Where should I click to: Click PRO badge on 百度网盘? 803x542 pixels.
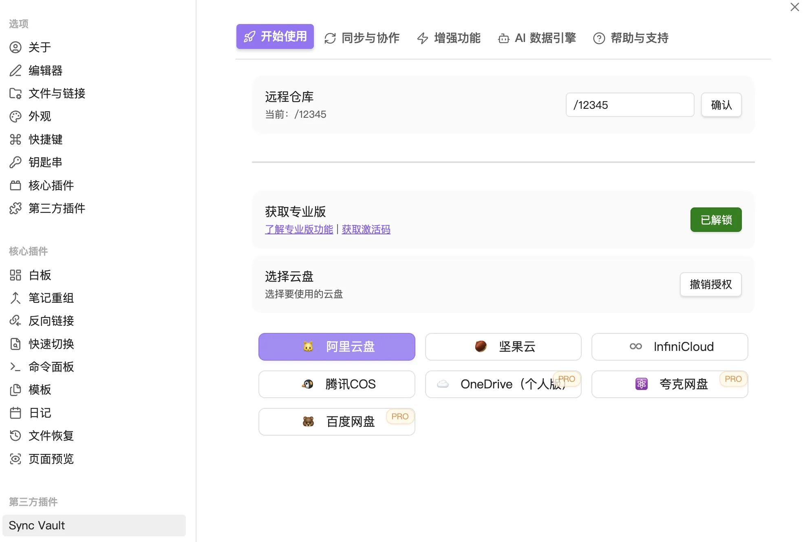pos(400,416)
